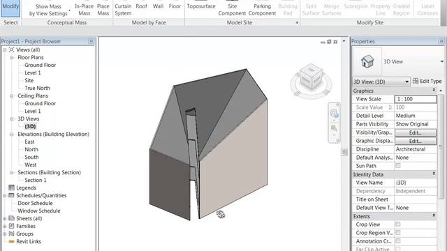Click the View Scale value field
Viewport: 447px width, 251px height.
coord(416,99)
